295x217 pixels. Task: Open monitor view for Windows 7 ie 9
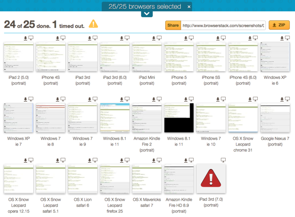click(x=95, y=99)
